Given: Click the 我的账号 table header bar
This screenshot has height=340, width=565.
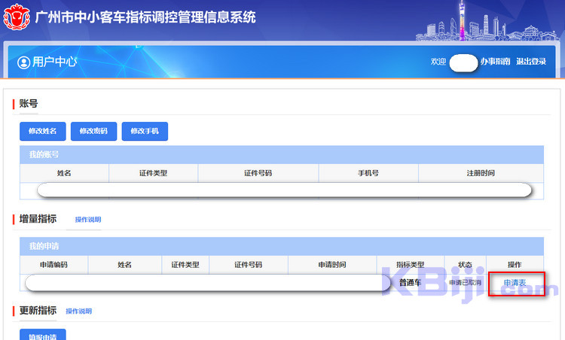Looking at the screenshot, I should [x=281, y=154].
